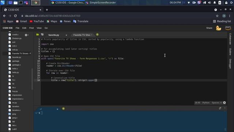
Task: Open the system volume icon
Action: [x=210, y=3]
